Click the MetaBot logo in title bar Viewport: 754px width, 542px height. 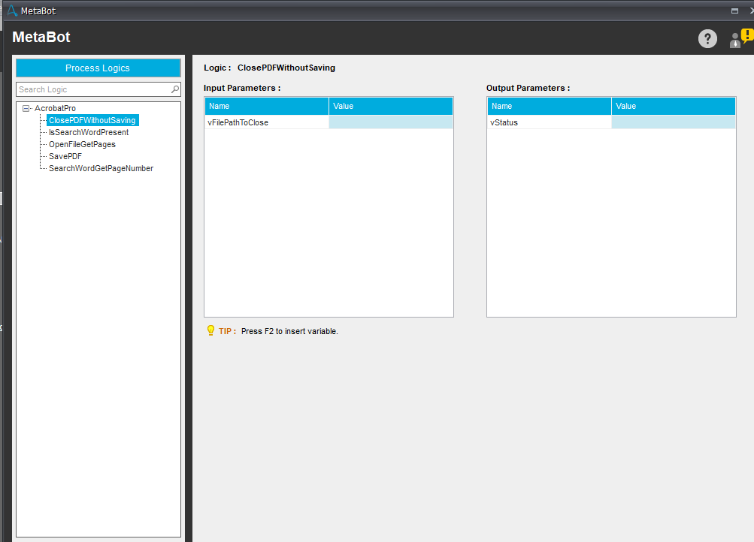[12, 11]
